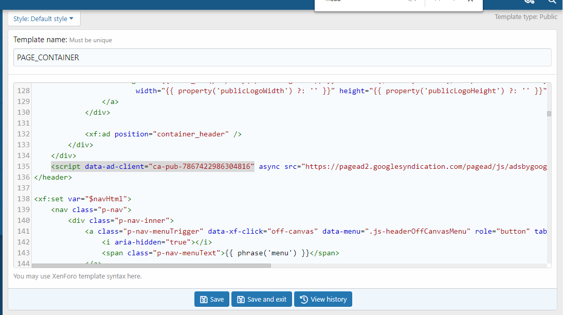Click the code editor horizontal scrollbar

coord(151,266)
